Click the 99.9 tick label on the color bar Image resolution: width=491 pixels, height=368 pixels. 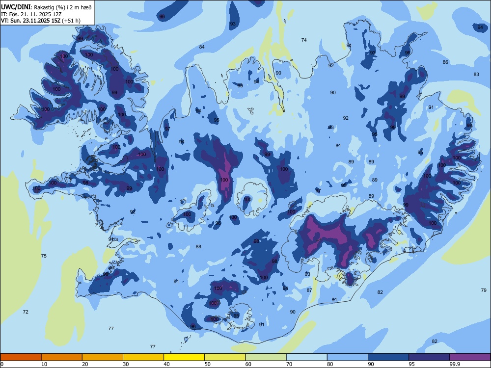455,364
